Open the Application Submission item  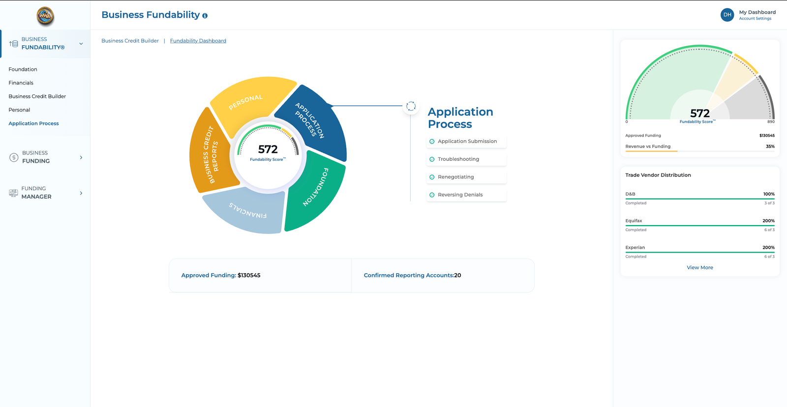pos(466,142)
